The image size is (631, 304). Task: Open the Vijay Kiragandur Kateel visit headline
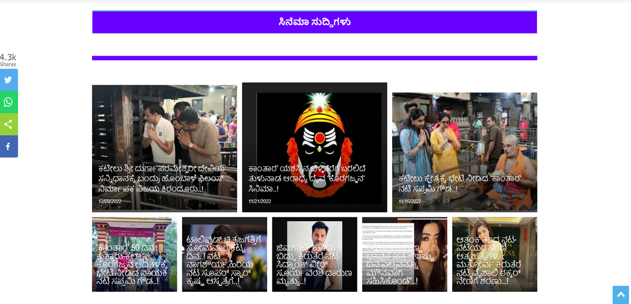161,179
